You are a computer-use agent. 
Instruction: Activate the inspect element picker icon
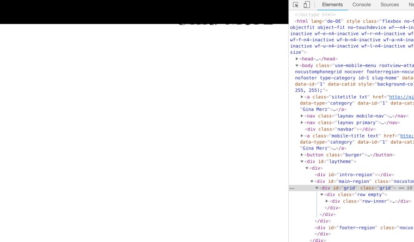296,5
